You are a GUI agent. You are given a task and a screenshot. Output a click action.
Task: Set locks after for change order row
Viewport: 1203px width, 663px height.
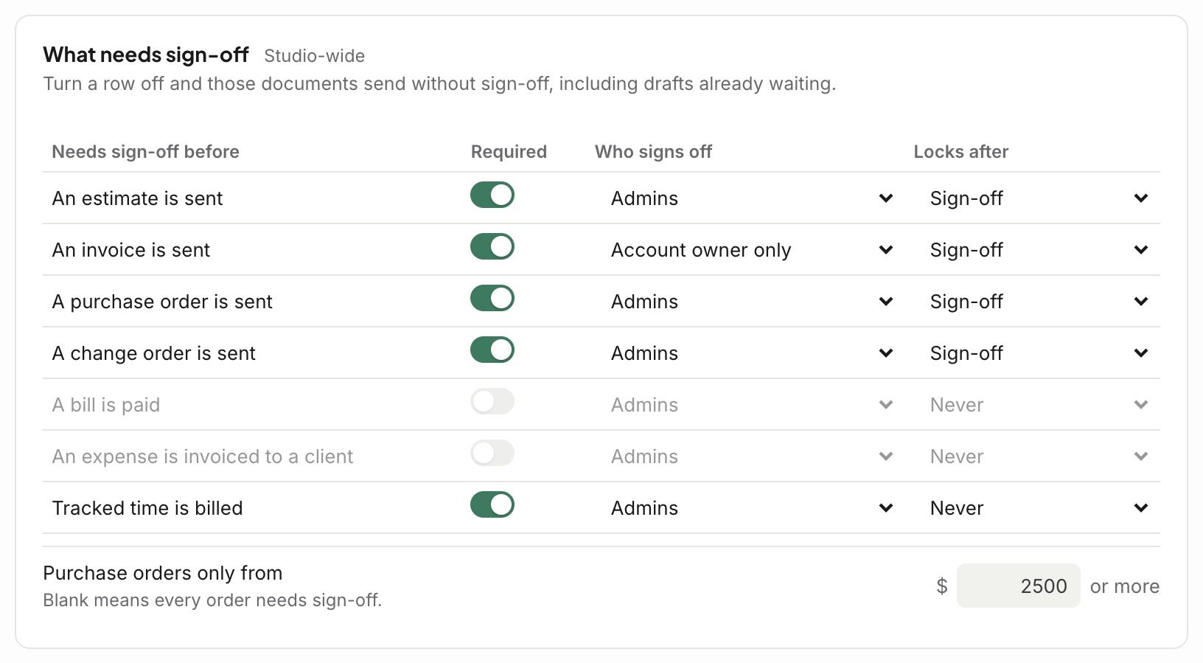tap(1037, 353)
